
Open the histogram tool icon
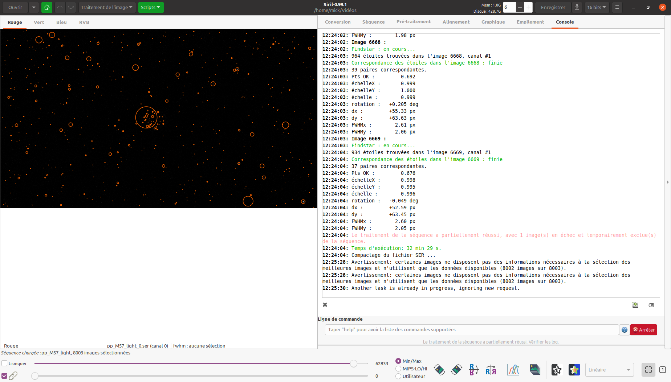click(x=513, y=370)
